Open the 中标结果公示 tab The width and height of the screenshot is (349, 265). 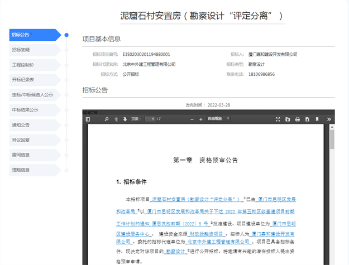click(35, 110)
